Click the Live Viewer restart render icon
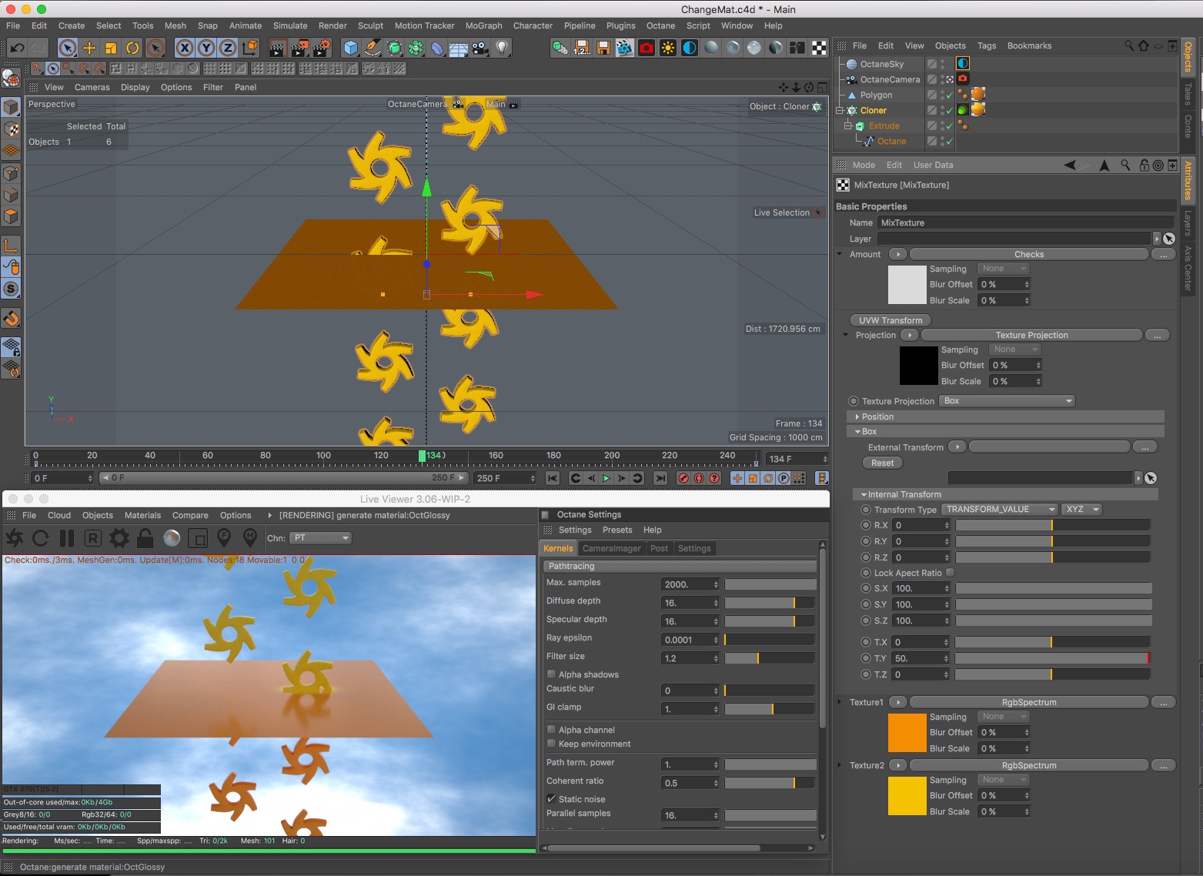 (x=41, y=537)
